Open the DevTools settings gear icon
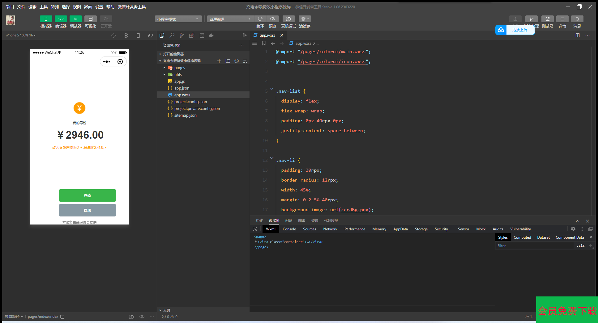 click(x=573, y=229)
